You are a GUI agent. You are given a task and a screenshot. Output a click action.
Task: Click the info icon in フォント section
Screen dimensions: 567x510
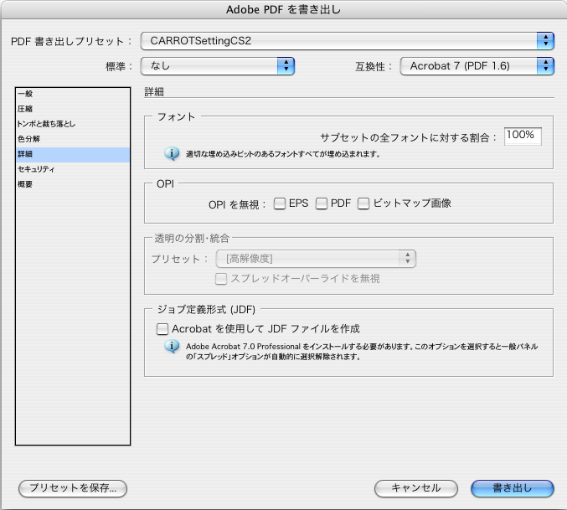172,153
